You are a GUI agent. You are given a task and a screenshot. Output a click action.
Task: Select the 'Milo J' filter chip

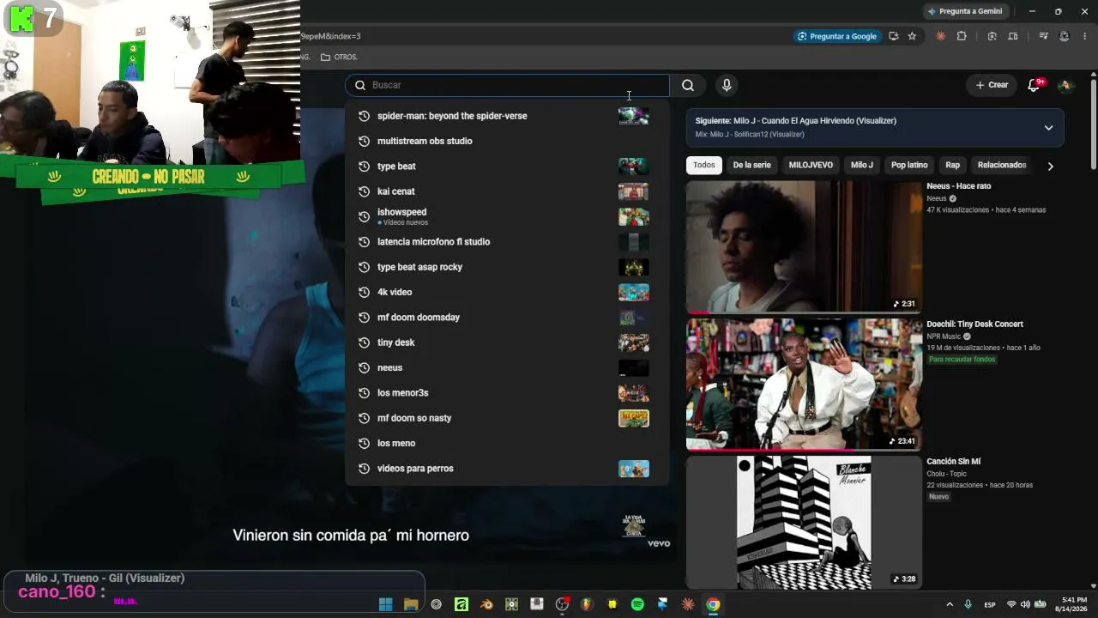862,165
